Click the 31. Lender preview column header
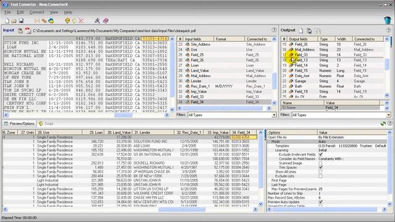Viewport: 395px width, 222px height. (x=153, y=133)
